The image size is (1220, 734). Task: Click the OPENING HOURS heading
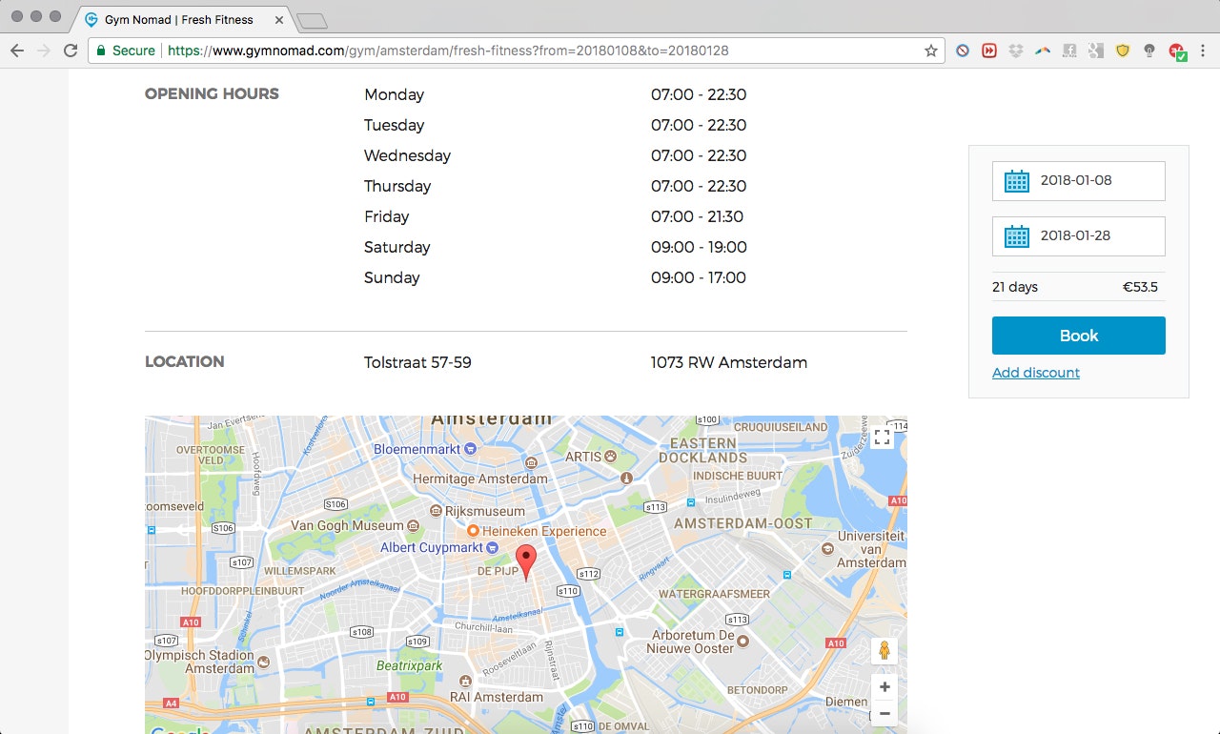212,93
